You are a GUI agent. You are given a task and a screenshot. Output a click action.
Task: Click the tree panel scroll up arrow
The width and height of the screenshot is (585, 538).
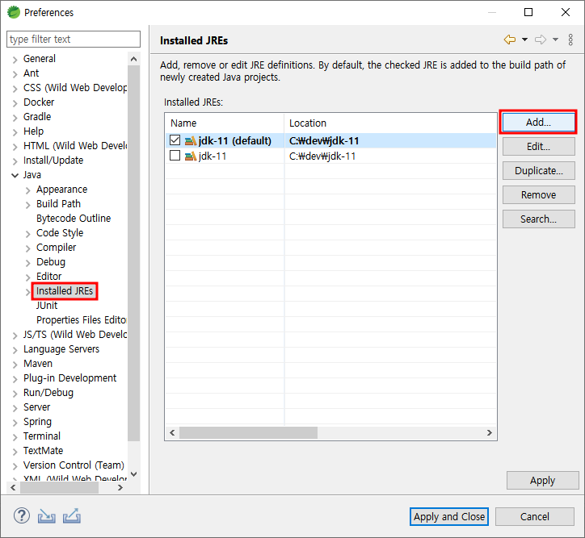point(134,59)
